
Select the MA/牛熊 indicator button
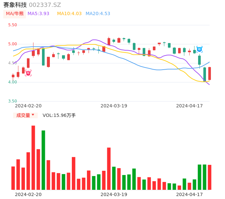(15, 14)
